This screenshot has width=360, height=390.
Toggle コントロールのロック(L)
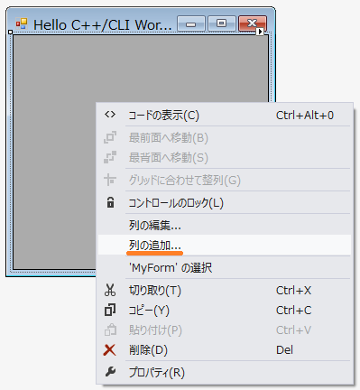[x=225, y=203]
